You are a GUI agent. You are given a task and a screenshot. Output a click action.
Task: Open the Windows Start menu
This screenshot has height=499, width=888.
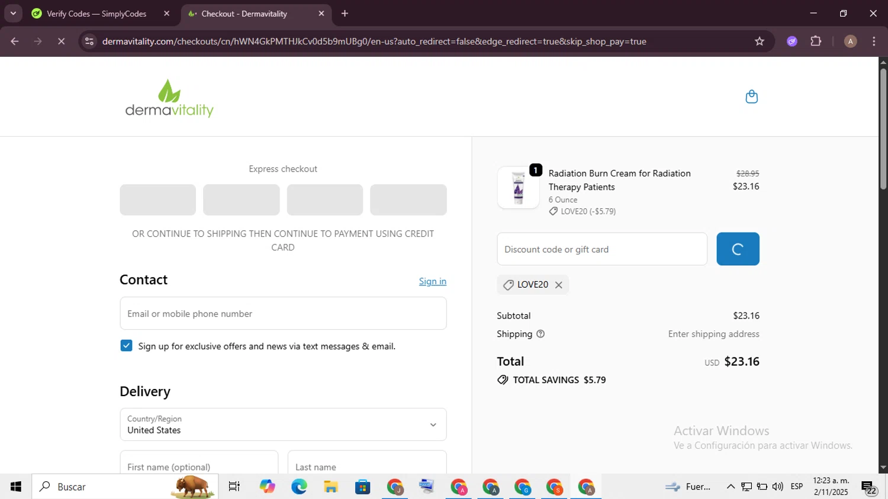tap(16, 487)
